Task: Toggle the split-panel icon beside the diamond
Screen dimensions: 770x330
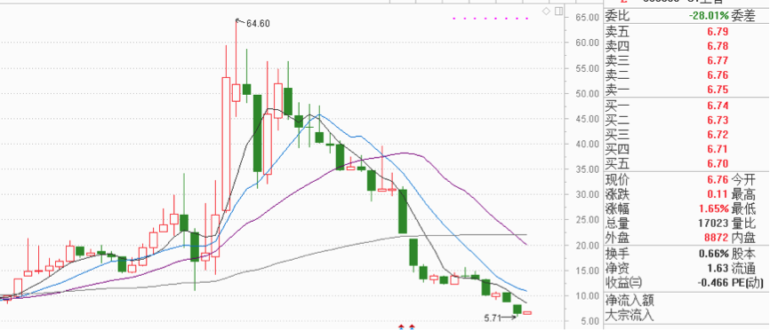Action: pyautogui.click(x=558, y=11)
